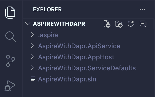Open the Explorer view in activity bar

(x=10, y=13)
